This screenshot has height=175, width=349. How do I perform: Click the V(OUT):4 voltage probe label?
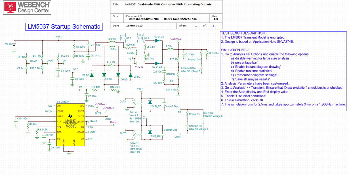pos(175,39)
